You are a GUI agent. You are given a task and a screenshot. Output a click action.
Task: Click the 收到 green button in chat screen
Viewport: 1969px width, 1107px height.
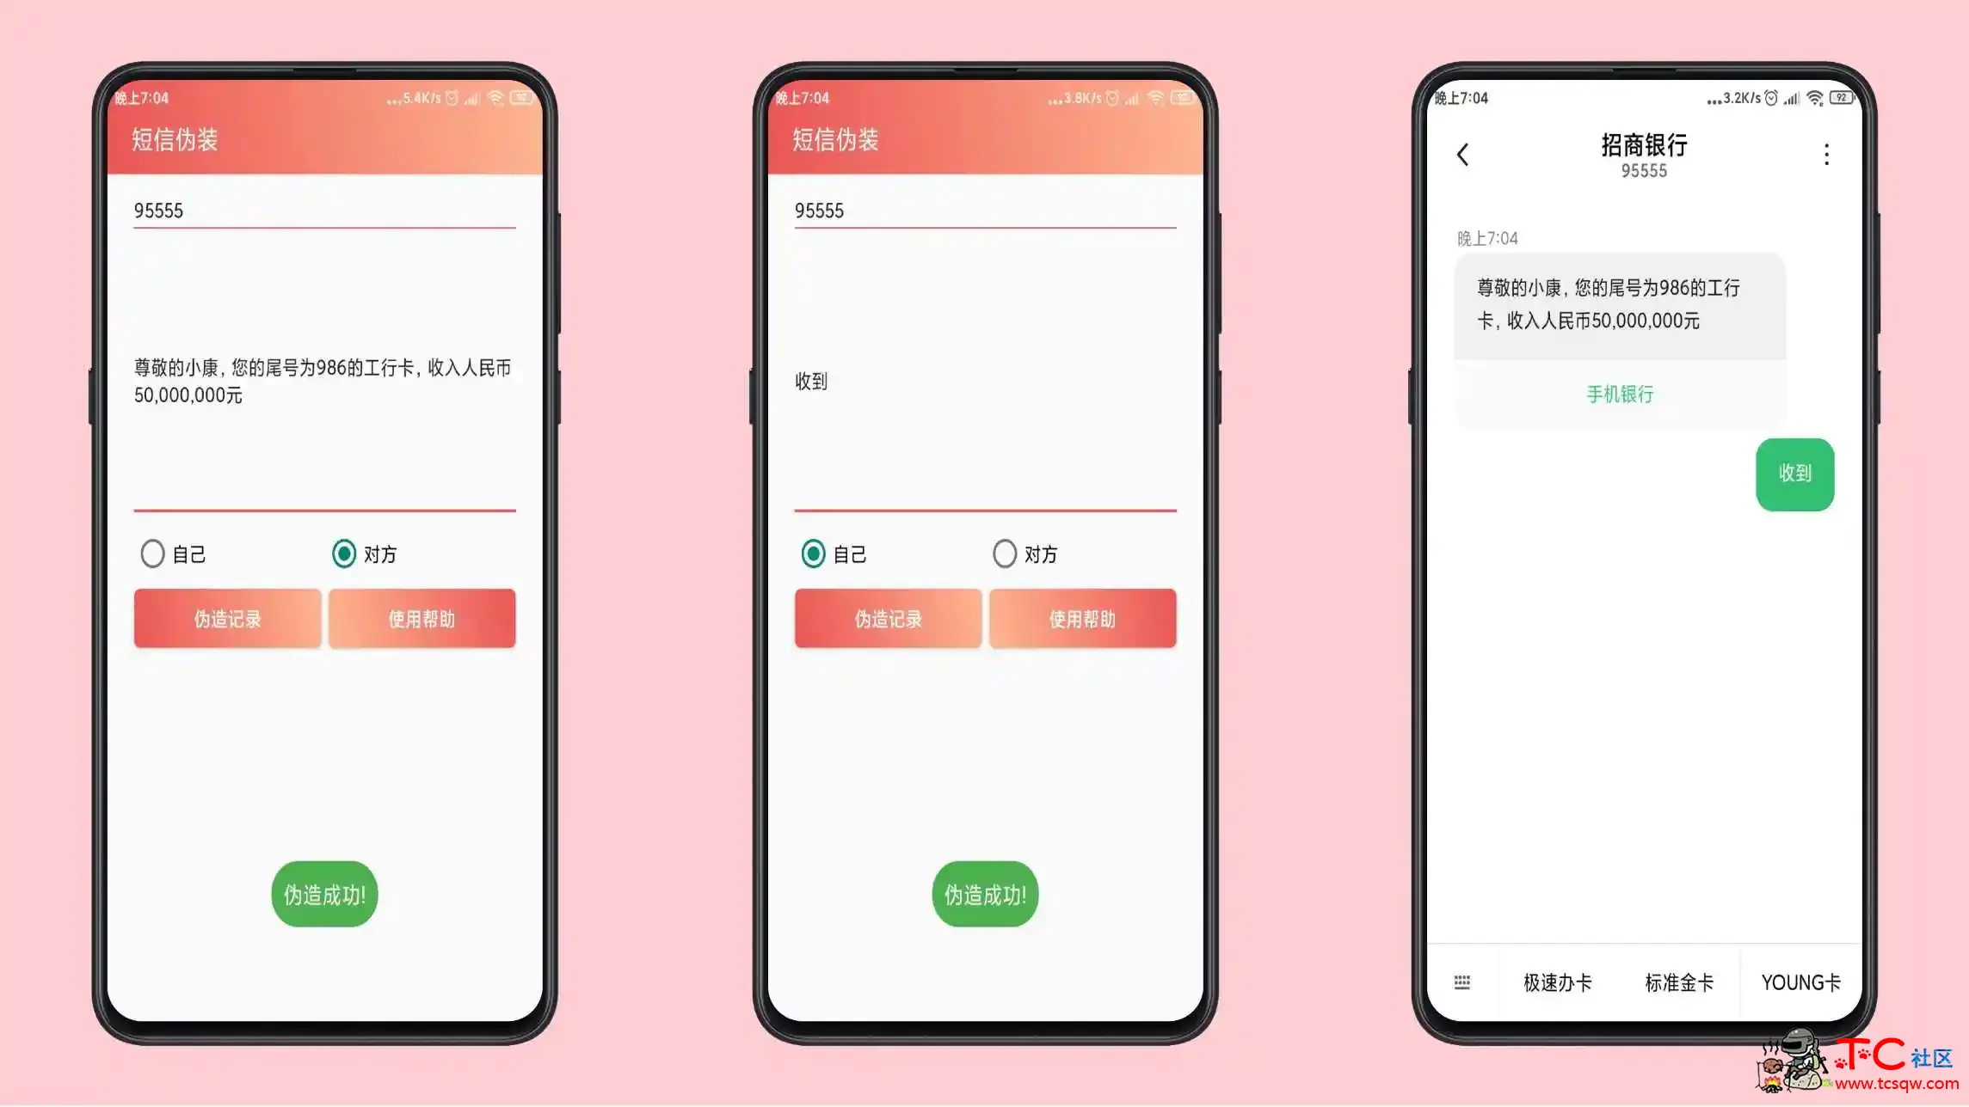coord(1794,473)
